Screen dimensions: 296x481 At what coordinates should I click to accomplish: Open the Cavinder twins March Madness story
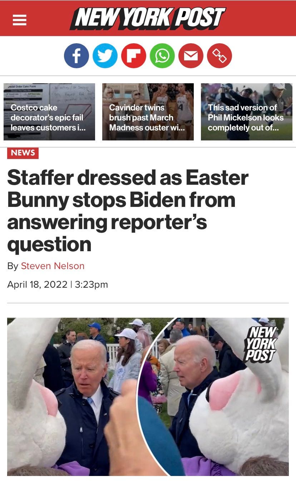[x=148, y=112]
